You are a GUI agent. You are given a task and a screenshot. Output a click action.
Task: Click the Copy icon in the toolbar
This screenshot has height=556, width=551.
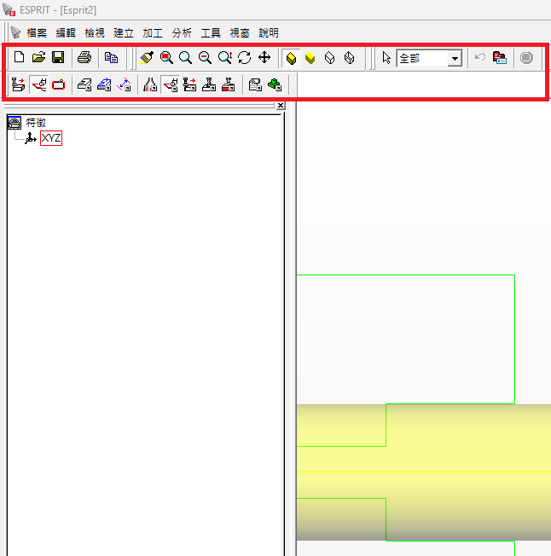click(111, 58)
